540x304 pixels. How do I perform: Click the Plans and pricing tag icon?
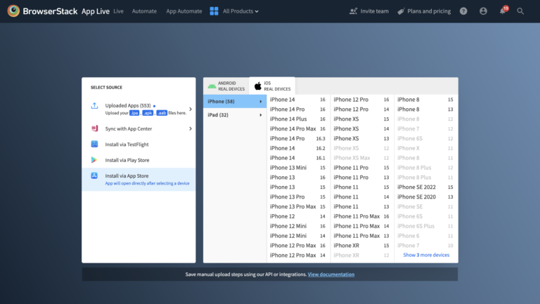pyautogui.click(x=401, y=11)
